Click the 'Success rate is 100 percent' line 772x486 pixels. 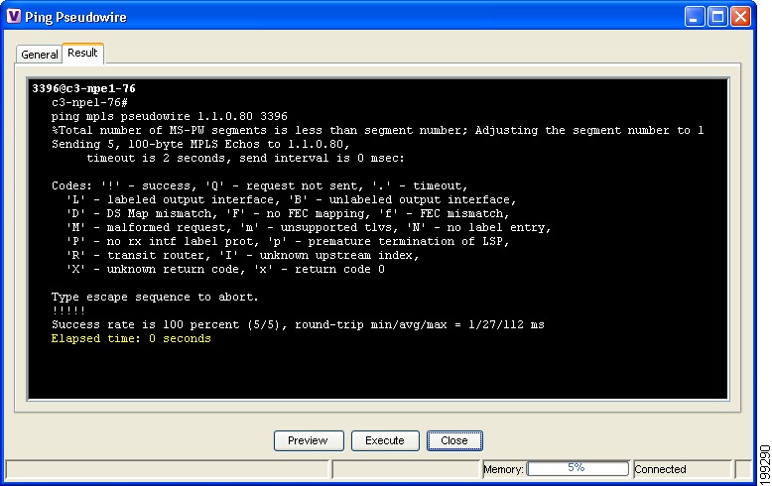[298, 324]
